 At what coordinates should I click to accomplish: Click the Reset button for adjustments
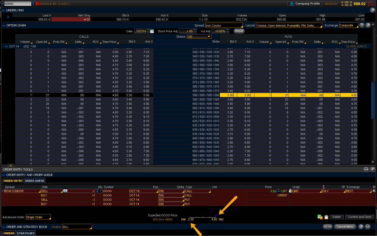pyautogui.click(x=239, y=31)
